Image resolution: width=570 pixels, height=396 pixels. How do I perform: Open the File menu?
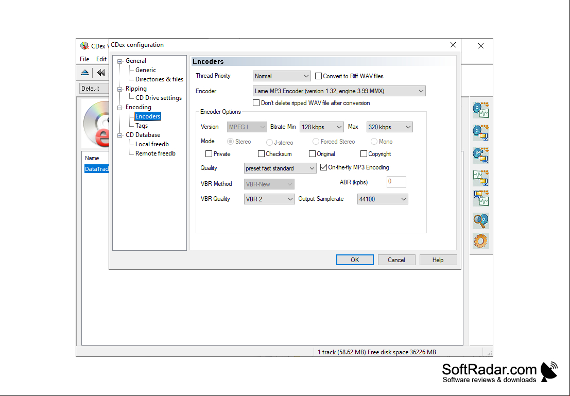coord(84,59)
